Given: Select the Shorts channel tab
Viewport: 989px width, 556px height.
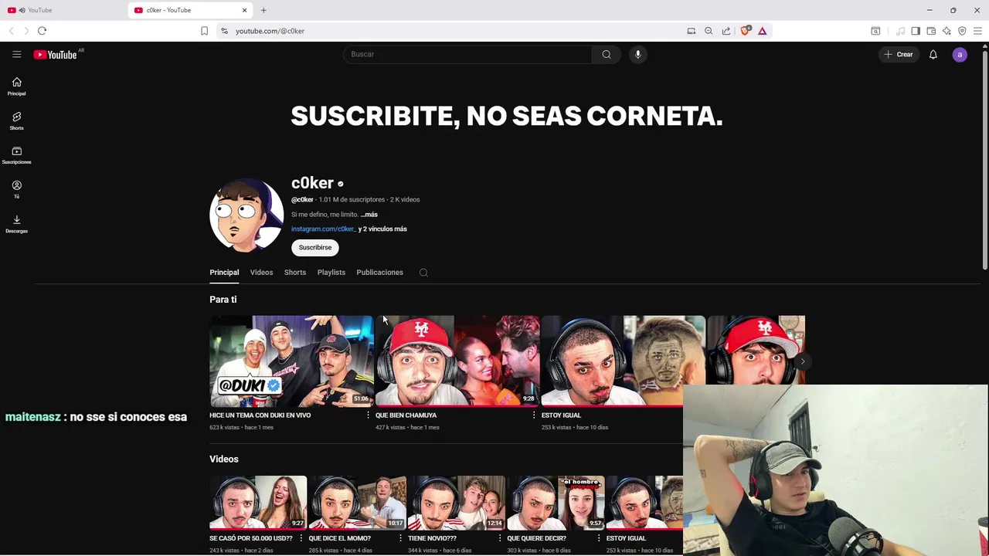Looking at the screenshot, I should [x=295, y=273].
